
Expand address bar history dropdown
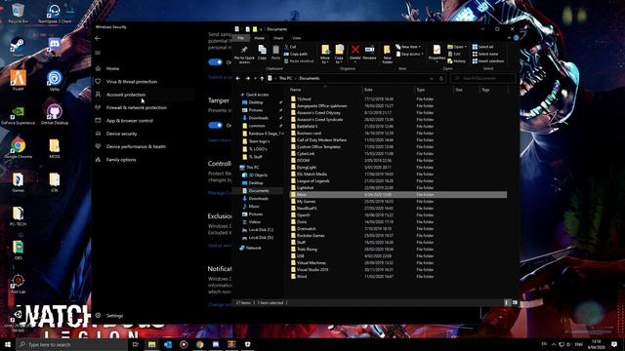click(x=432, y=78)
